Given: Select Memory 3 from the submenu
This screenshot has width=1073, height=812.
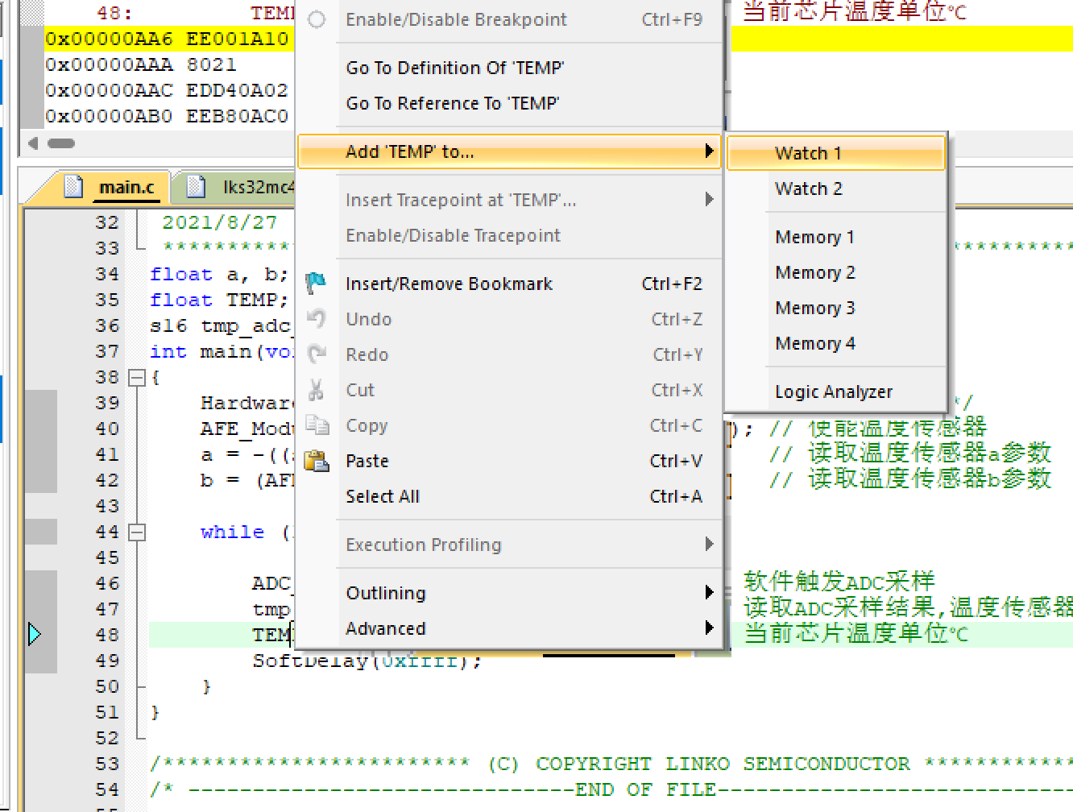Looking at the screenshot, I should pos(814,308).
